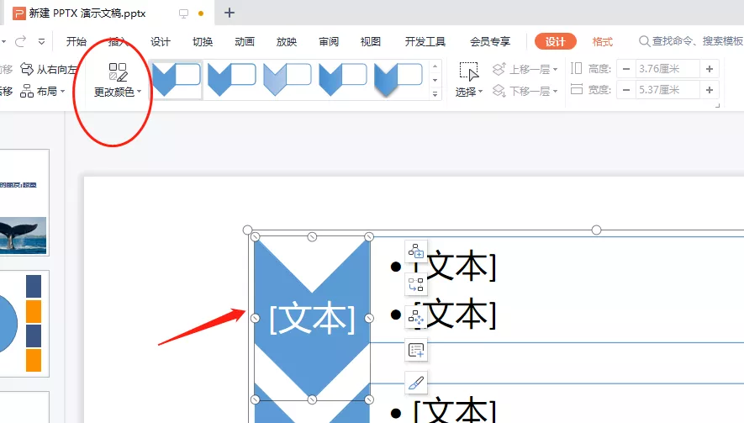Viewport: 744px width, 423px height.
Task: Open the 选择 selection dropdown
Action: [469, 80]
